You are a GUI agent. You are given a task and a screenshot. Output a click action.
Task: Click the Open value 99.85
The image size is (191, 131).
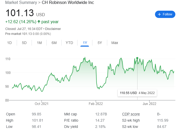pyautogui.click(x=37, y=114)
